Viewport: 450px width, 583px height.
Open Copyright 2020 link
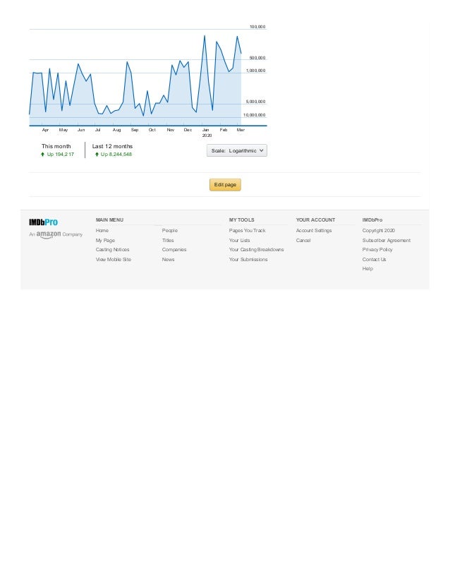click(379, 231)
